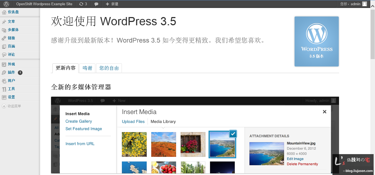Collapse the sidebar with 收起菜单 arrow
This screenshot has width=375, height=175.
4,106
